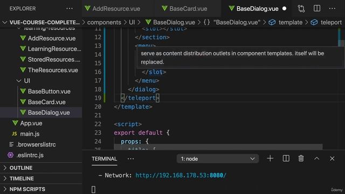Viewport: 345px width, 194px height.
Task: Select the TERMINAL panel tab
Action: (x=104, y=159)
